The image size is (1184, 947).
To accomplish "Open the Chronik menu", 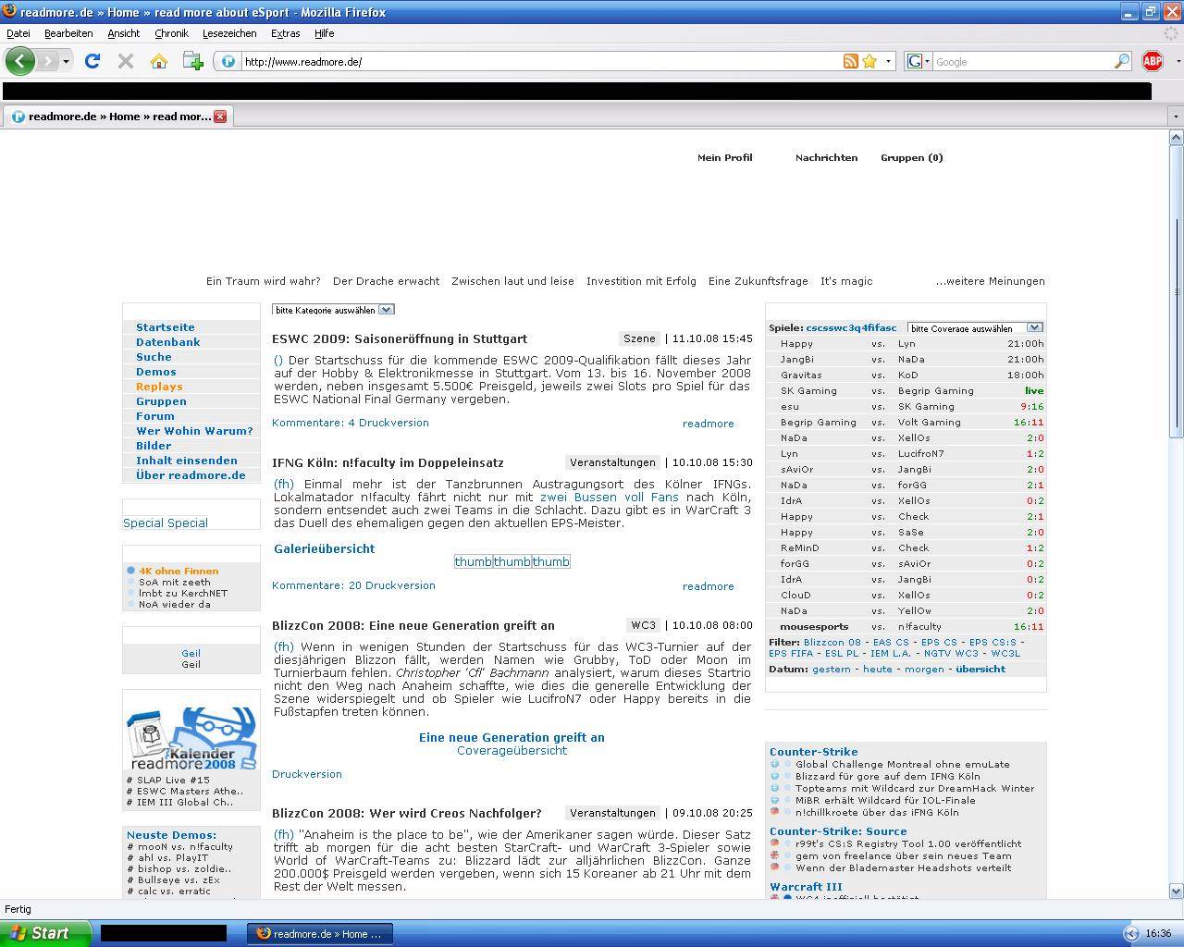I will pos(171,33).
